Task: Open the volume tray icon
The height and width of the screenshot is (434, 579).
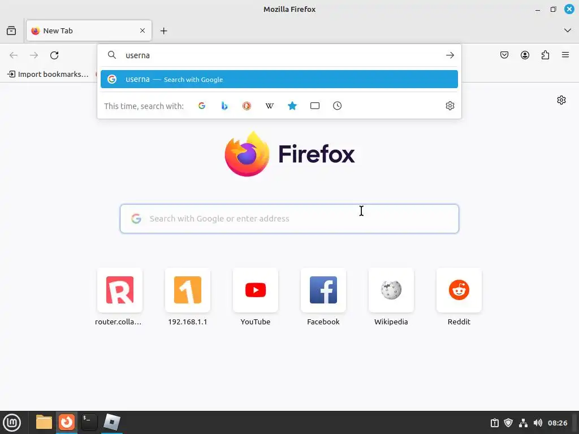Action: [x=538, y=423]
